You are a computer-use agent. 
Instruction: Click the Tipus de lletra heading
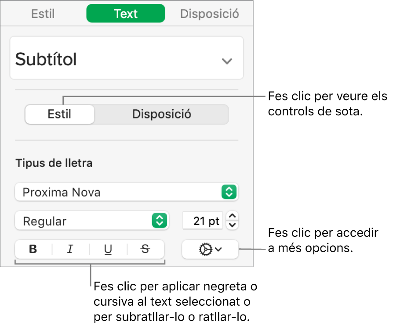(54, 163)
